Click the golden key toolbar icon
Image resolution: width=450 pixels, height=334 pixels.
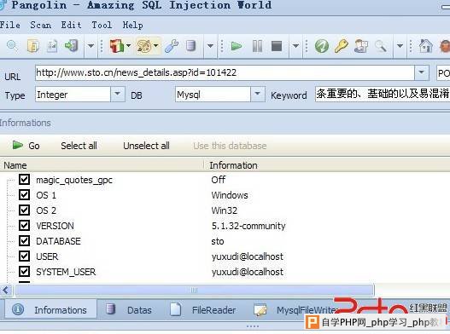(x=341, y=46)
